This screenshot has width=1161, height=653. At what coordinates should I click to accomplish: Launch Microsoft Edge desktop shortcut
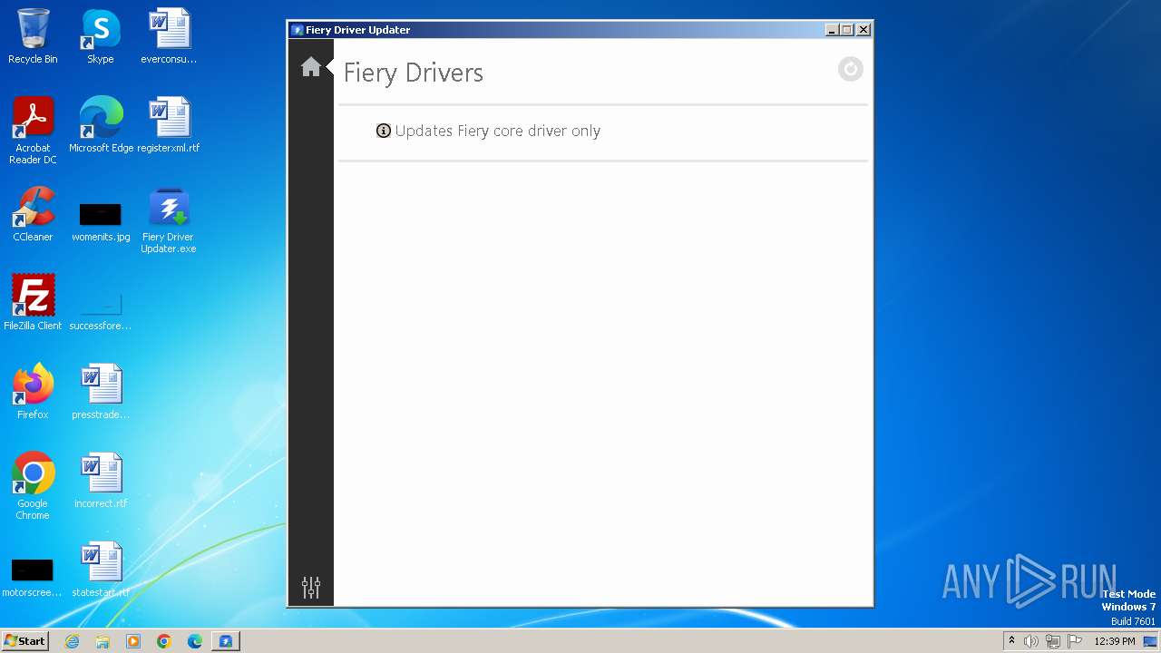[101, 125]
